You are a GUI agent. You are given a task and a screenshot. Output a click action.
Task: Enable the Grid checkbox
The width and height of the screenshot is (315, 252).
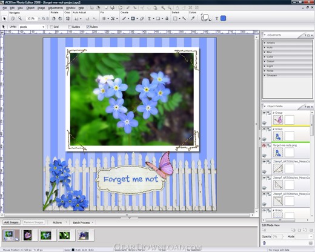coord(51,27)
